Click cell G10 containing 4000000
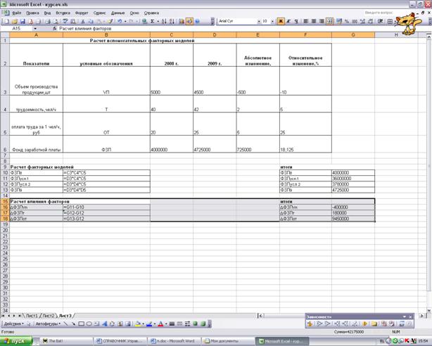 coord(352,172)
